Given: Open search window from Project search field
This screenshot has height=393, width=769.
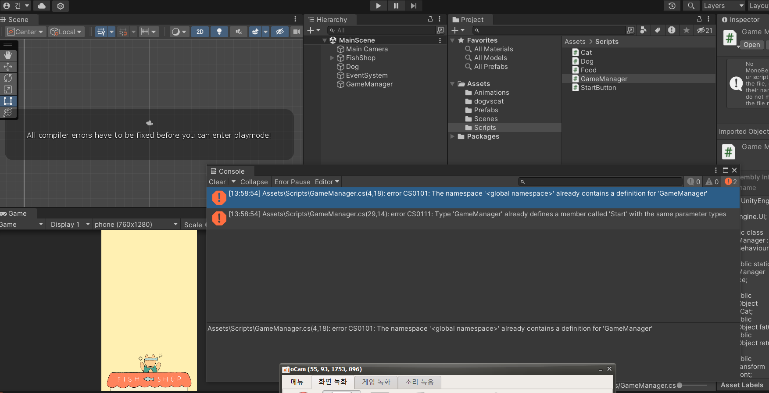Looking at the screenshot, I should [630, 30].
